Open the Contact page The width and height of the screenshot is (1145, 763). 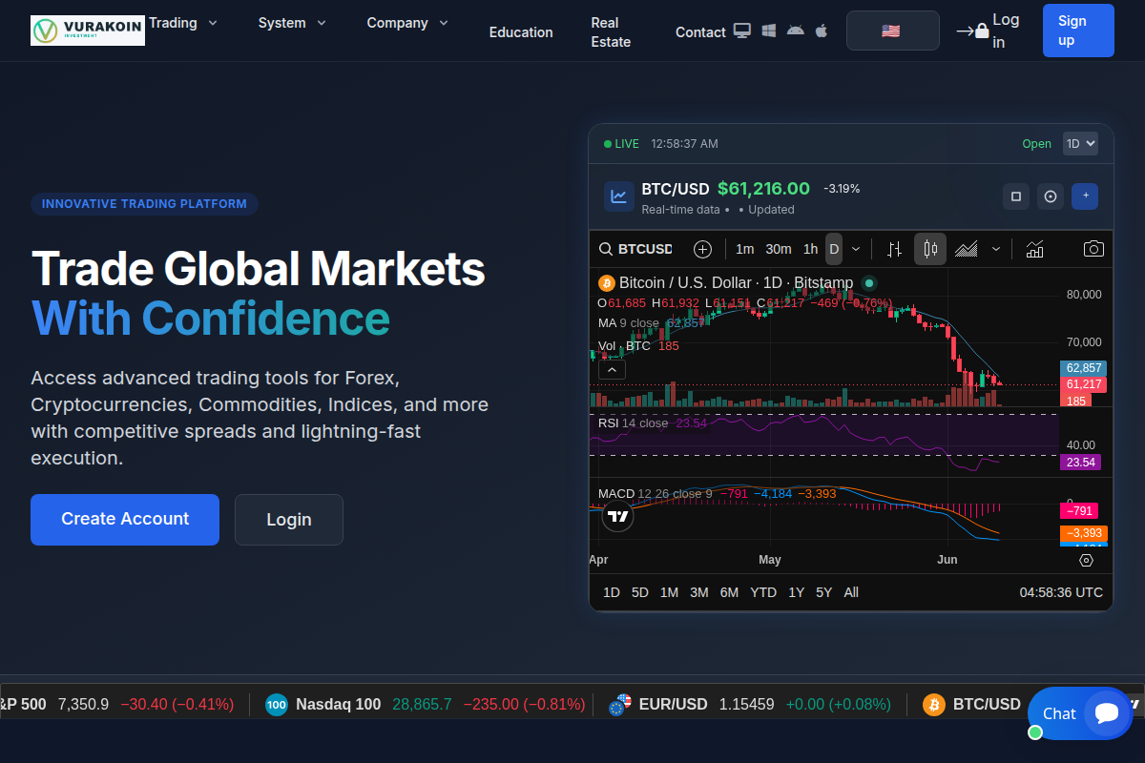[x=700, y=32]
